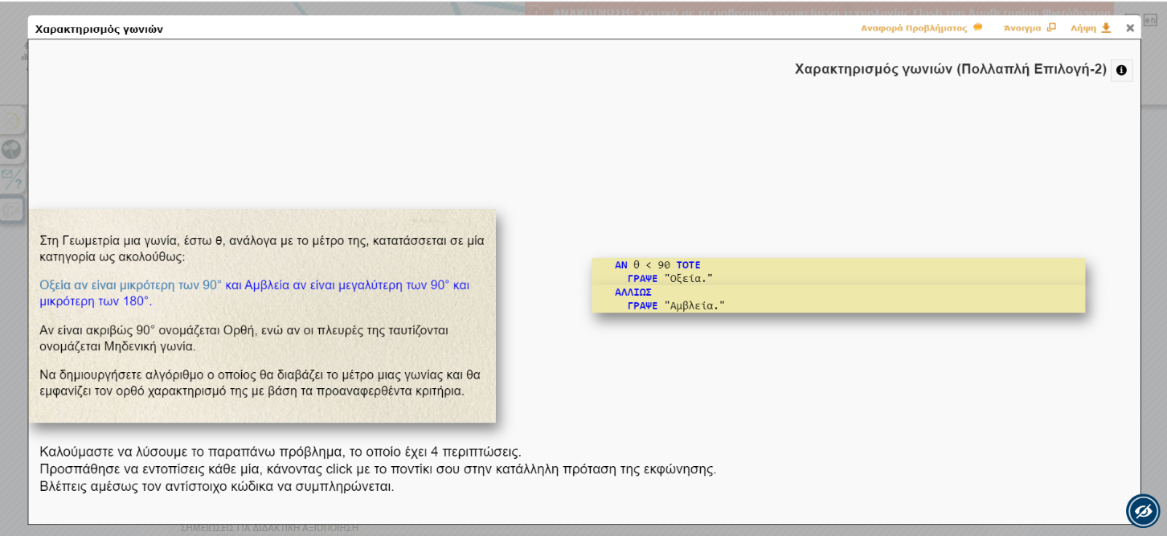Viewport: 1167px width, 536px height.
Task: Click the ΑΛΛΙΩΣ keyword in the code
Action: [x=633, y=293]
